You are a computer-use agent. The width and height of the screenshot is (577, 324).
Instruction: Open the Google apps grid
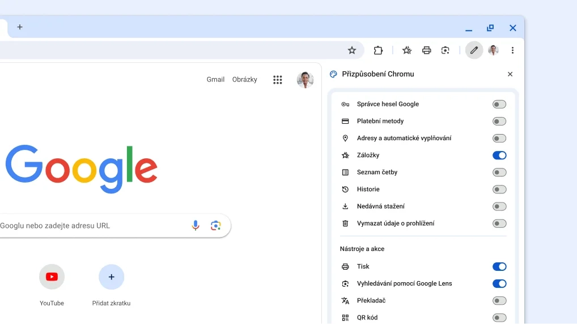278,80
